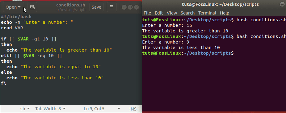Screen dimensions: 286x113
Task: Click the terminal title tuts@FossLinux: ~/Desktop/scripts
Action: pyautogui.click(x=220, y=4)
